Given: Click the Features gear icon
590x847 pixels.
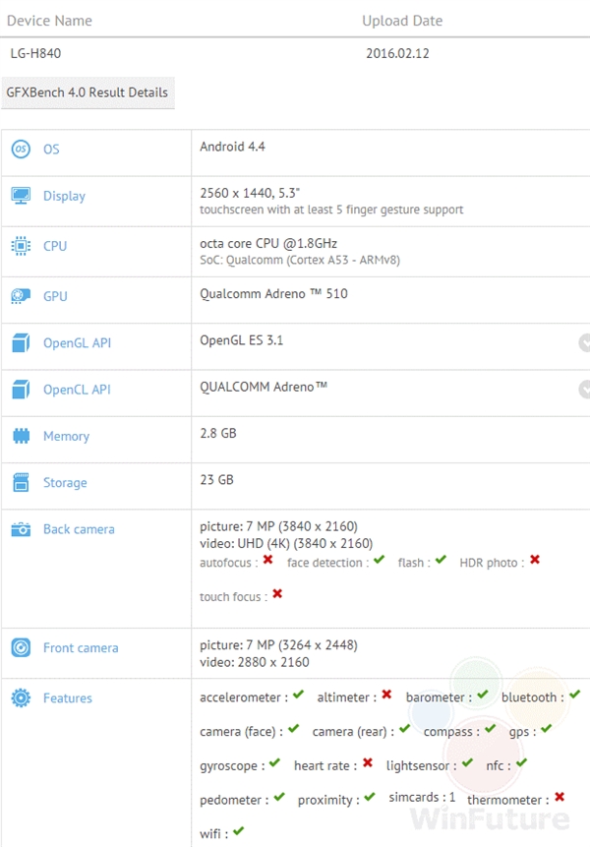Looking at the screenshot, I should click(x=21, y=697).
